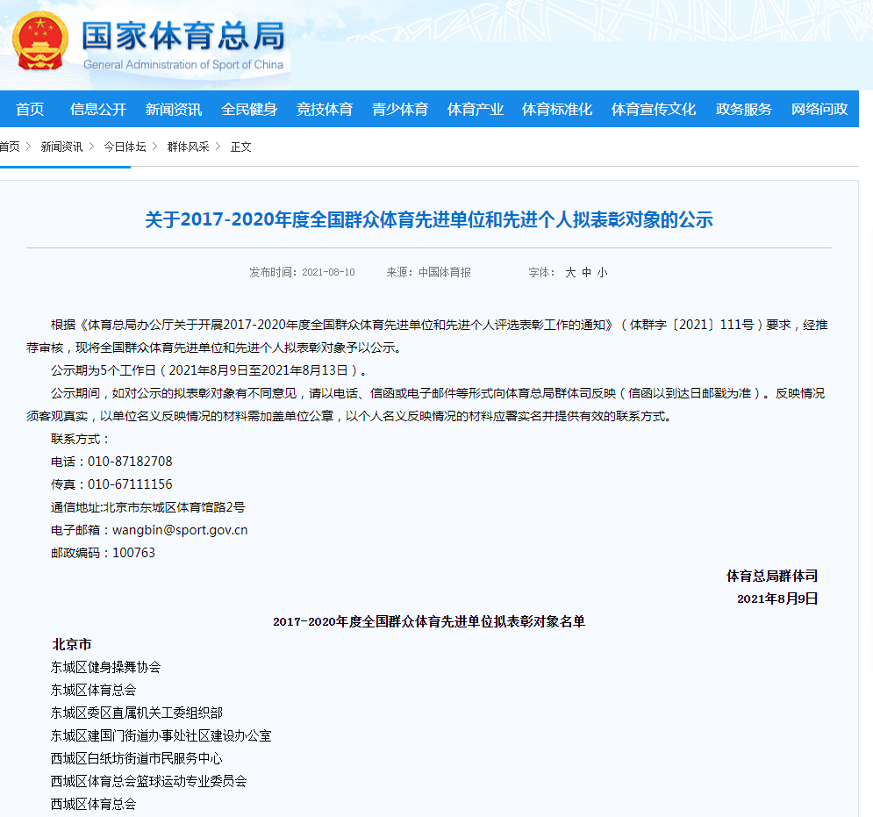Open the 体育宣传文化 menu
Screen dimensions: 873x817
pyautogui.click(x=654, y=110)
